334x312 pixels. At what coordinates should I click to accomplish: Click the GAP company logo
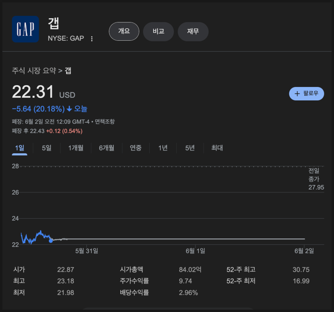point(25,29)
